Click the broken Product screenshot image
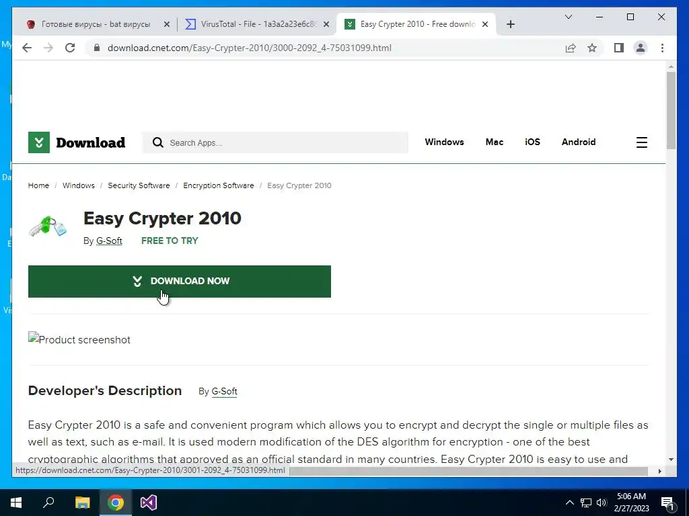The image size is (689, 516). tap(79, 339)
